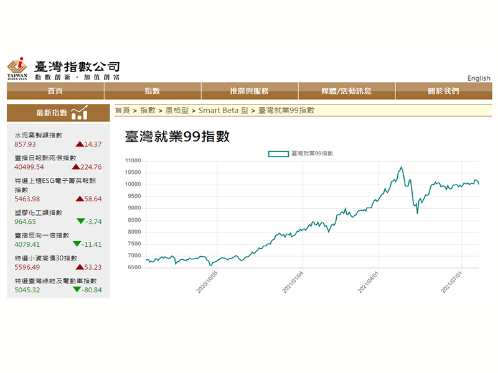Toggle chart legend color box
The height and width of the screenshot is (373, 498).
278,154
